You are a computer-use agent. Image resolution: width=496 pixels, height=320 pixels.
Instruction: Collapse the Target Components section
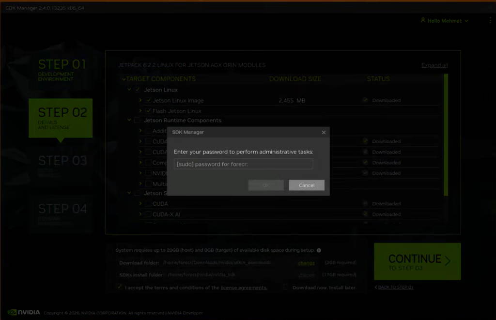123,79
